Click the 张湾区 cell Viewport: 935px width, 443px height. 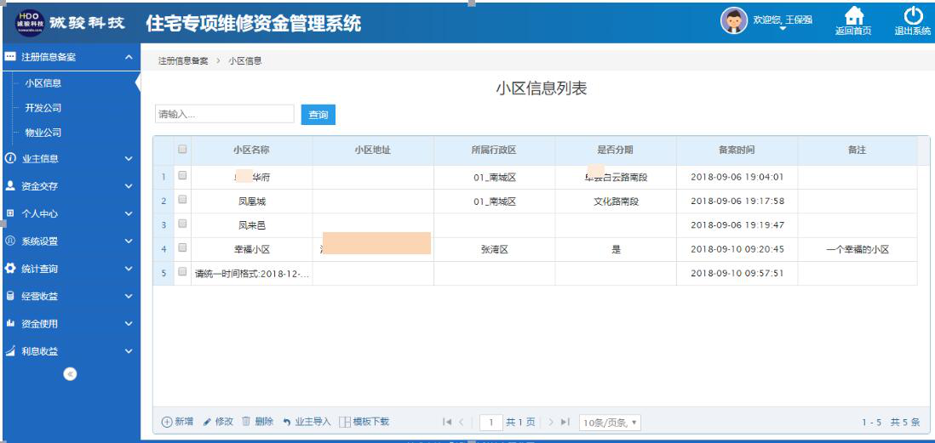tap(495, 249)
